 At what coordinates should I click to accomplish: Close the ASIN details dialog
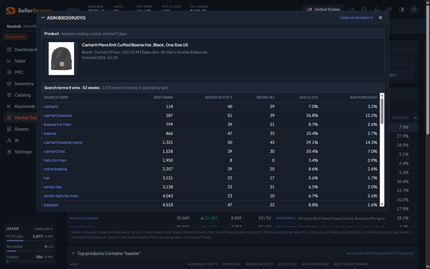(x=380, y=18)
